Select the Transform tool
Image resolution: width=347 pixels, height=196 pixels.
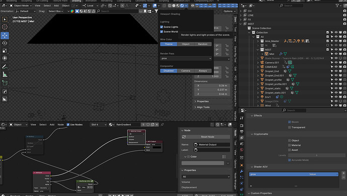(5, 58)
